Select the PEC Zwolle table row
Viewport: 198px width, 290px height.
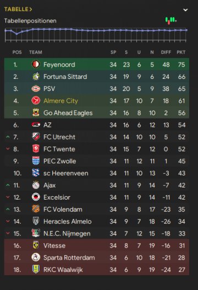click(x=97, y=161)
